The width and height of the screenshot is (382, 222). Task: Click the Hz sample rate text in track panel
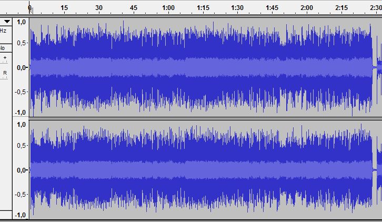pos(3,31)
